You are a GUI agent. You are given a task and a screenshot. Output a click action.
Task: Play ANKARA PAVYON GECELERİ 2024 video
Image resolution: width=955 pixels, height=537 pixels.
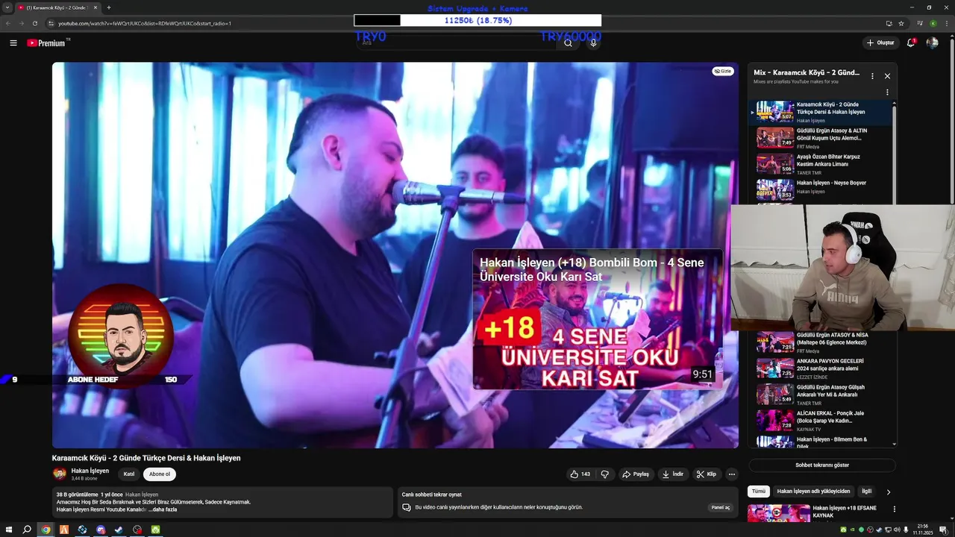821,368
